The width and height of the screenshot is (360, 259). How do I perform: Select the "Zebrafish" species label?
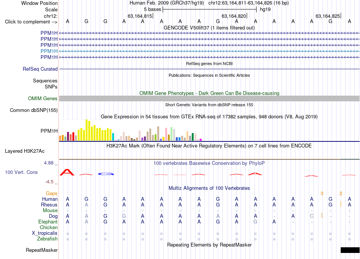[47, 239]
